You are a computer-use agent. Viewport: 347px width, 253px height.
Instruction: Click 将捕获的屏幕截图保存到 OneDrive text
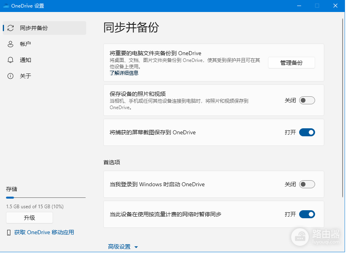(153, 132)
